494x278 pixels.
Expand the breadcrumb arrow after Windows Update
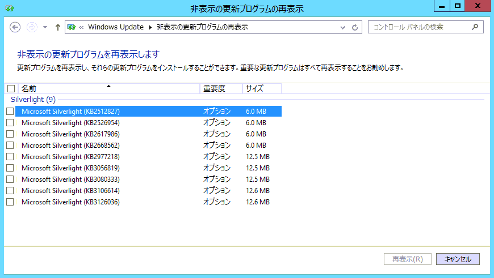150,27
